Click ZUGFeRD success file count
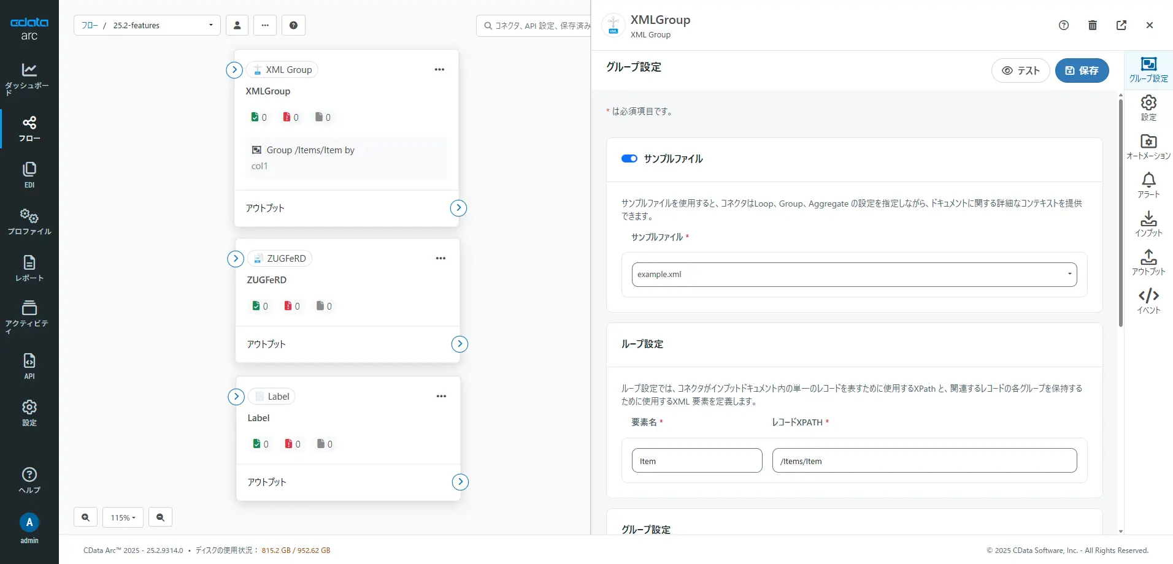The width and height of the screenshot is (1173, 564). point(260,306)
